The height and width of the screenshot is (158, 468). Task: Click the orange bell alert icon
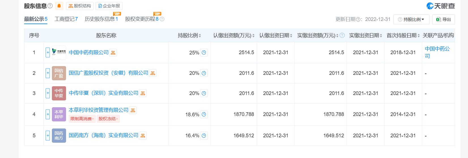coord(59,6)
